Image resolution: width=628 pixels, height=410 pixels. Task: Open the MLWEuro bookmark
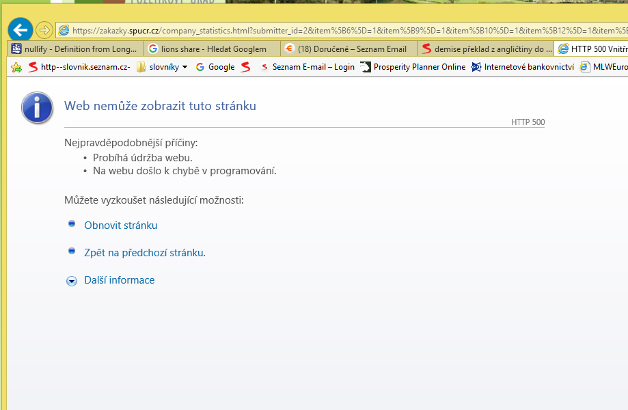pyautogui.click(x=603, y=67)
